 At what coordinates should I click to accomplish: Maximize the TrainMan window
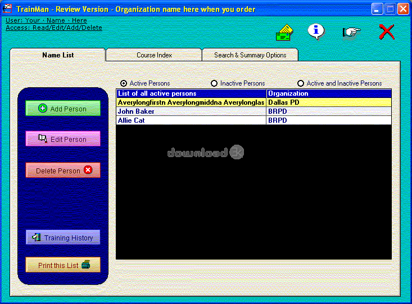coord(390,9)
